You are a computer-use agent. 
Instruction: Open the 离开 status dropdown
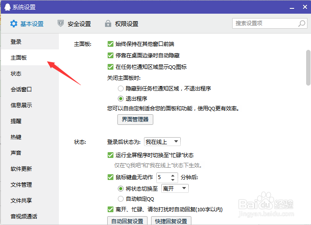coord(175,188)
